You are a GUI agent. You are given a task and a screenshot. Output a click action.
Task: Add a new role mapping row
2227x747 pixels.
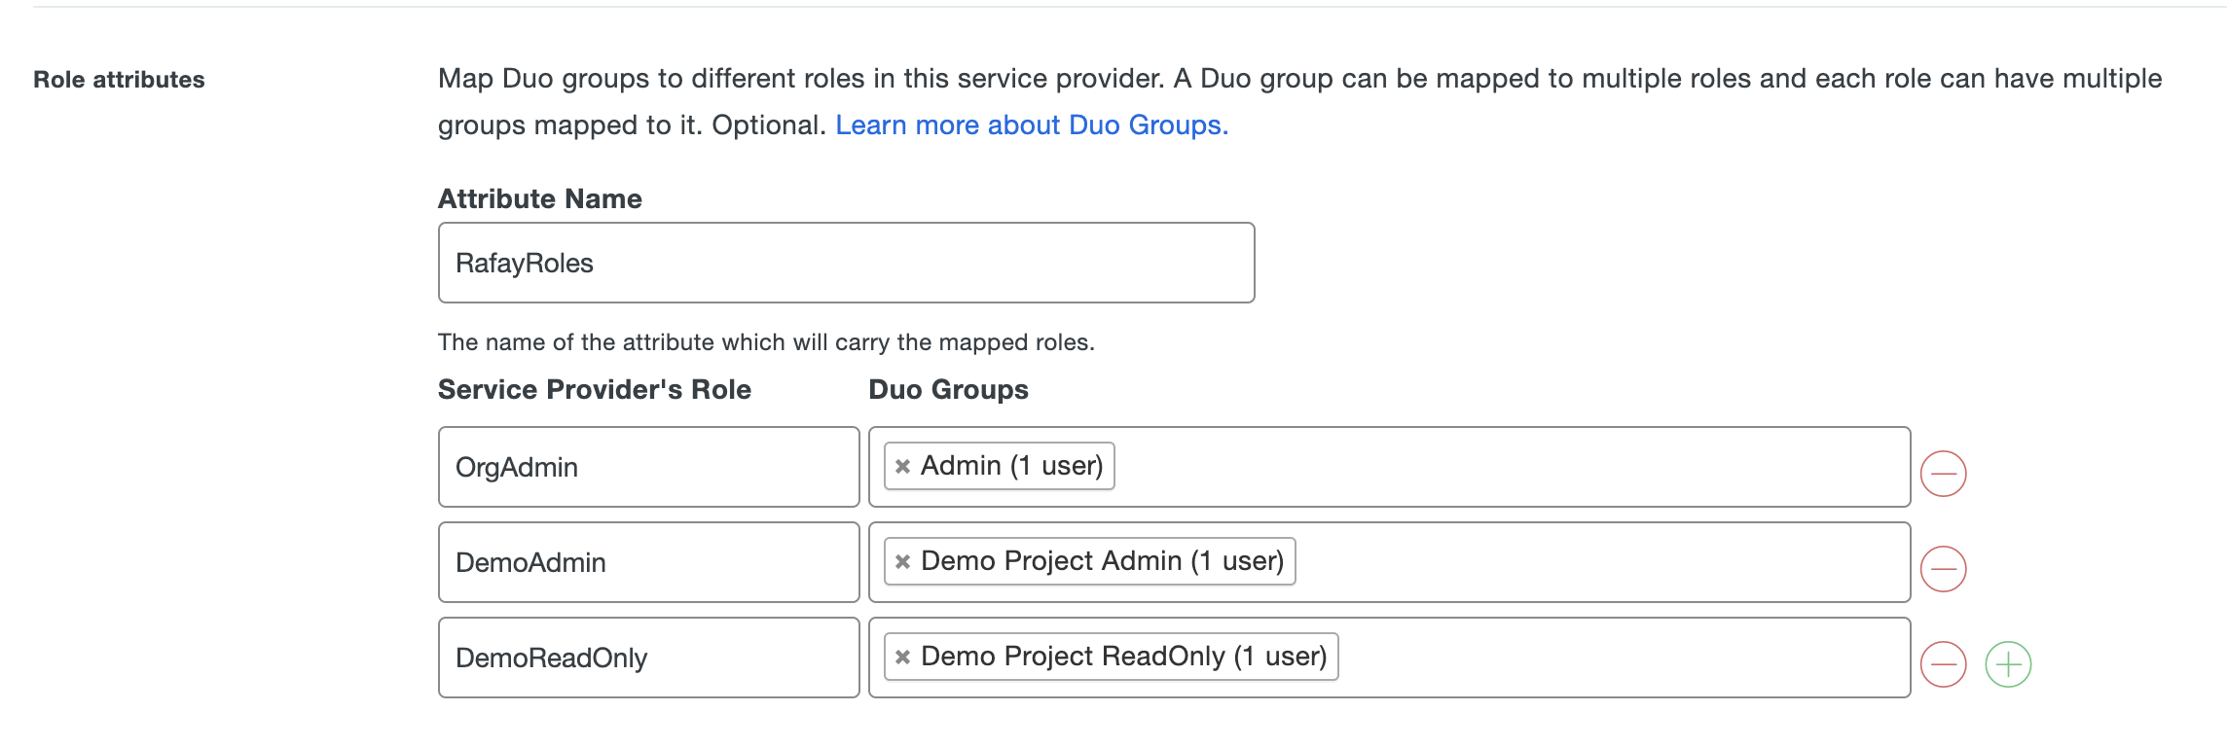tap(2008, 664)
